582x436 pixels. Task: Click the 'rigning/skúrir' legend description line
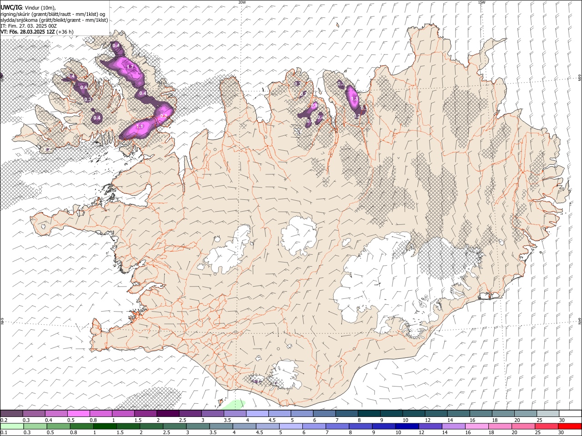(53, 14)
